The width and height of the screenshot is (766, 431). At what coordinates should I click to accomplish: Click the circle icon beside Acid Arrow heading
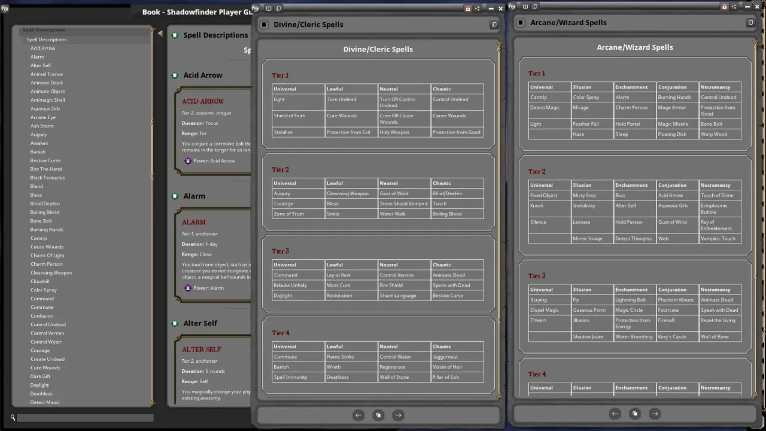click(x=175, y=75)
